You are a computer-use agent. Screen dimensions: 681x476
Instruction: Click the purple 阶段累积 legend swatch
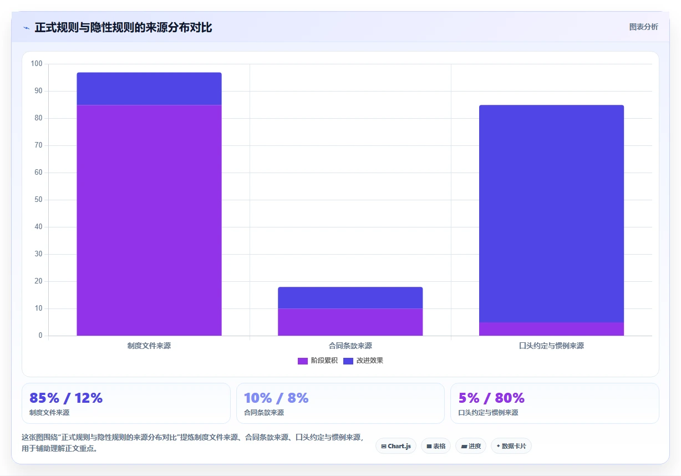[303, 361]
